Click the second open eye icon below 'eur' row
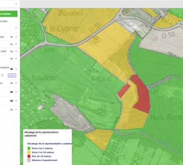The image size is (183, 165). (x=11, y=101)
